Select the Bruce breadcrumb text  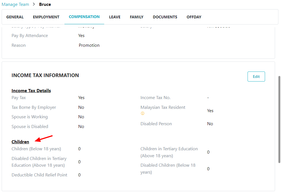tap(45, 4)
